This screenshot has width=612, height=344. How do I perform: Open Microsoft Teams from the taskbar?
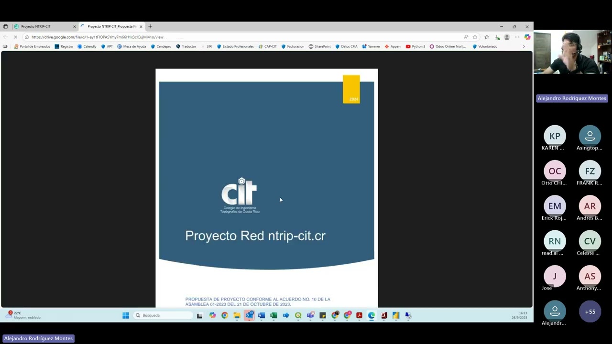click(310, 315)
